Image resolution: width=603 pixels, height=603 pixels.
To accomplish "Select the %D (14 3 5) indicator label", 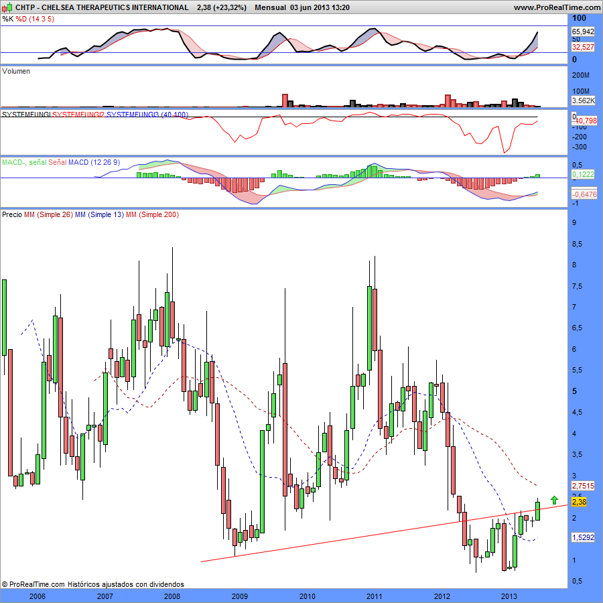I will (35, 19).
